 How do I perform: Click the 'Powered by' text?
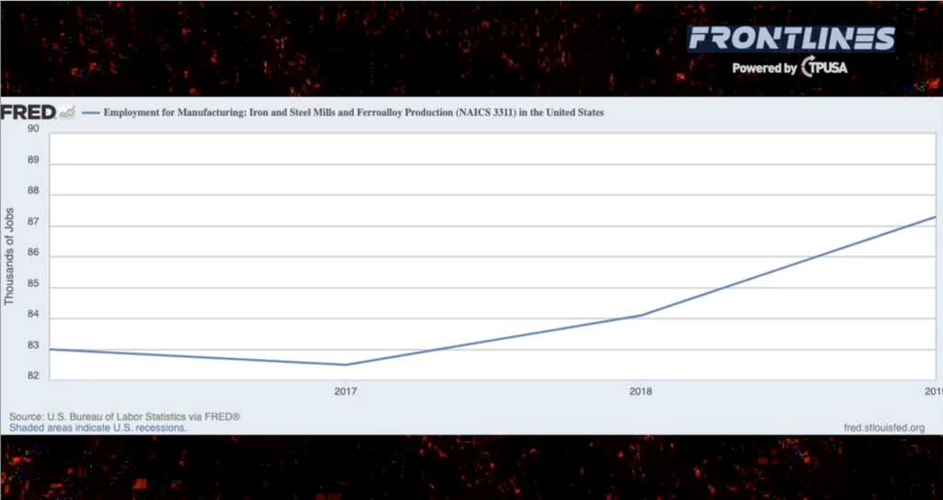[763, 68]
